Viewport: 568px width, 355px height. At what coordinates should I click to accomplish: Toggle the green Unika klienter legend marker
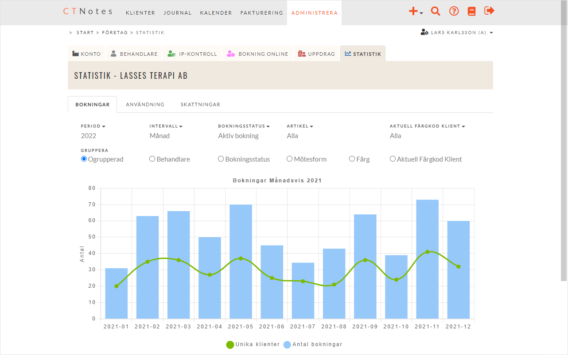pos(230,344)
